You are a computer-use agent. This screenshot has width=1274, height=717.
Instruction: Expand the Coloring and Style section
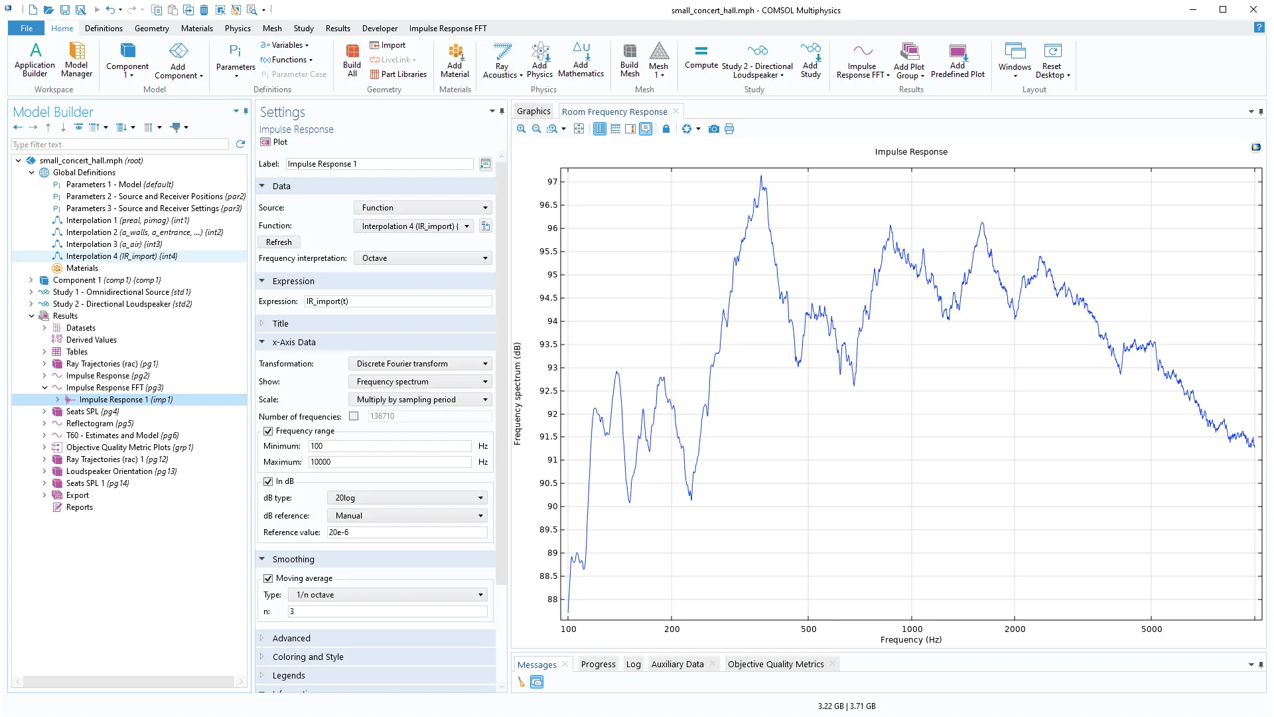(x=308, y=657)
